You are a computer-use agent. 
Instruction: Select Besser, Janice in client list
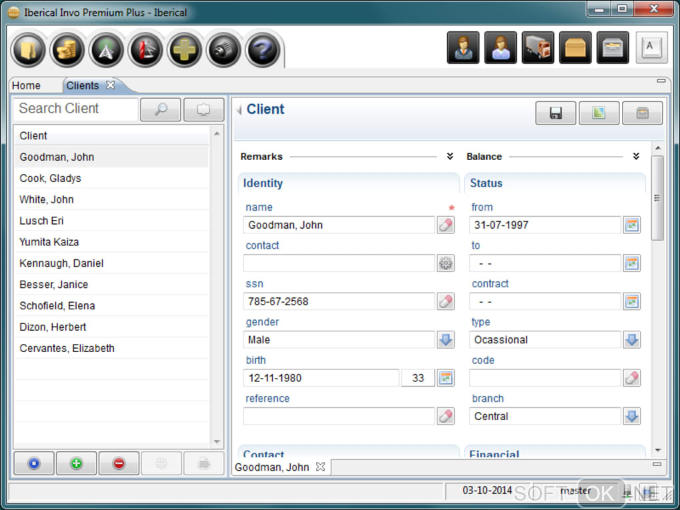click(x=111, y=285)
